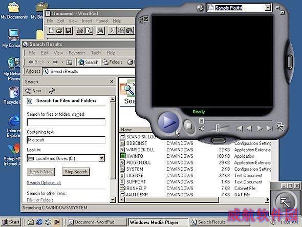Screen dimensions: 302x227
Task: Launch Media Player from quick launch
Action: point(57,222)
